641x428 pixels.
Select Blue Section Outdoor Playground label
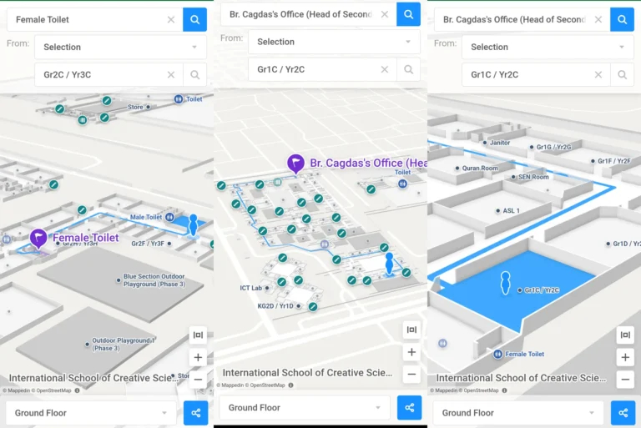(x=154, y=280)
